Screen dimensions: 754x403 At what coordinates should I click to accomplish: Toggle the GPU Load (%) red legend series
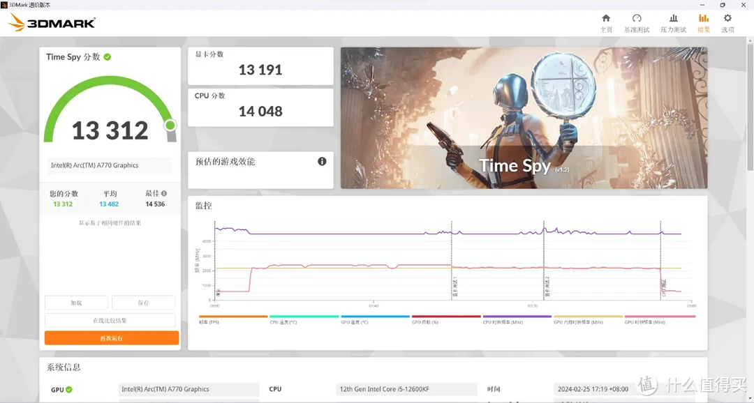pos(446,317)
